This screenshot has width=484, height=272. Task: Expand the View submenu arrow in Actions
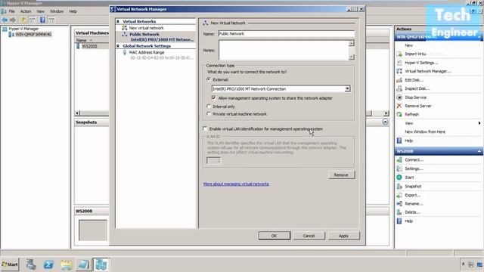479,123
